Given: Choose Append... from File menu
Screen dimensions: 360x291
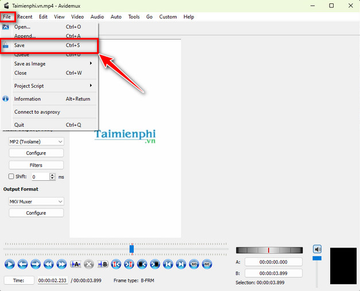Looking at the screenshot, I should [49, 36].
